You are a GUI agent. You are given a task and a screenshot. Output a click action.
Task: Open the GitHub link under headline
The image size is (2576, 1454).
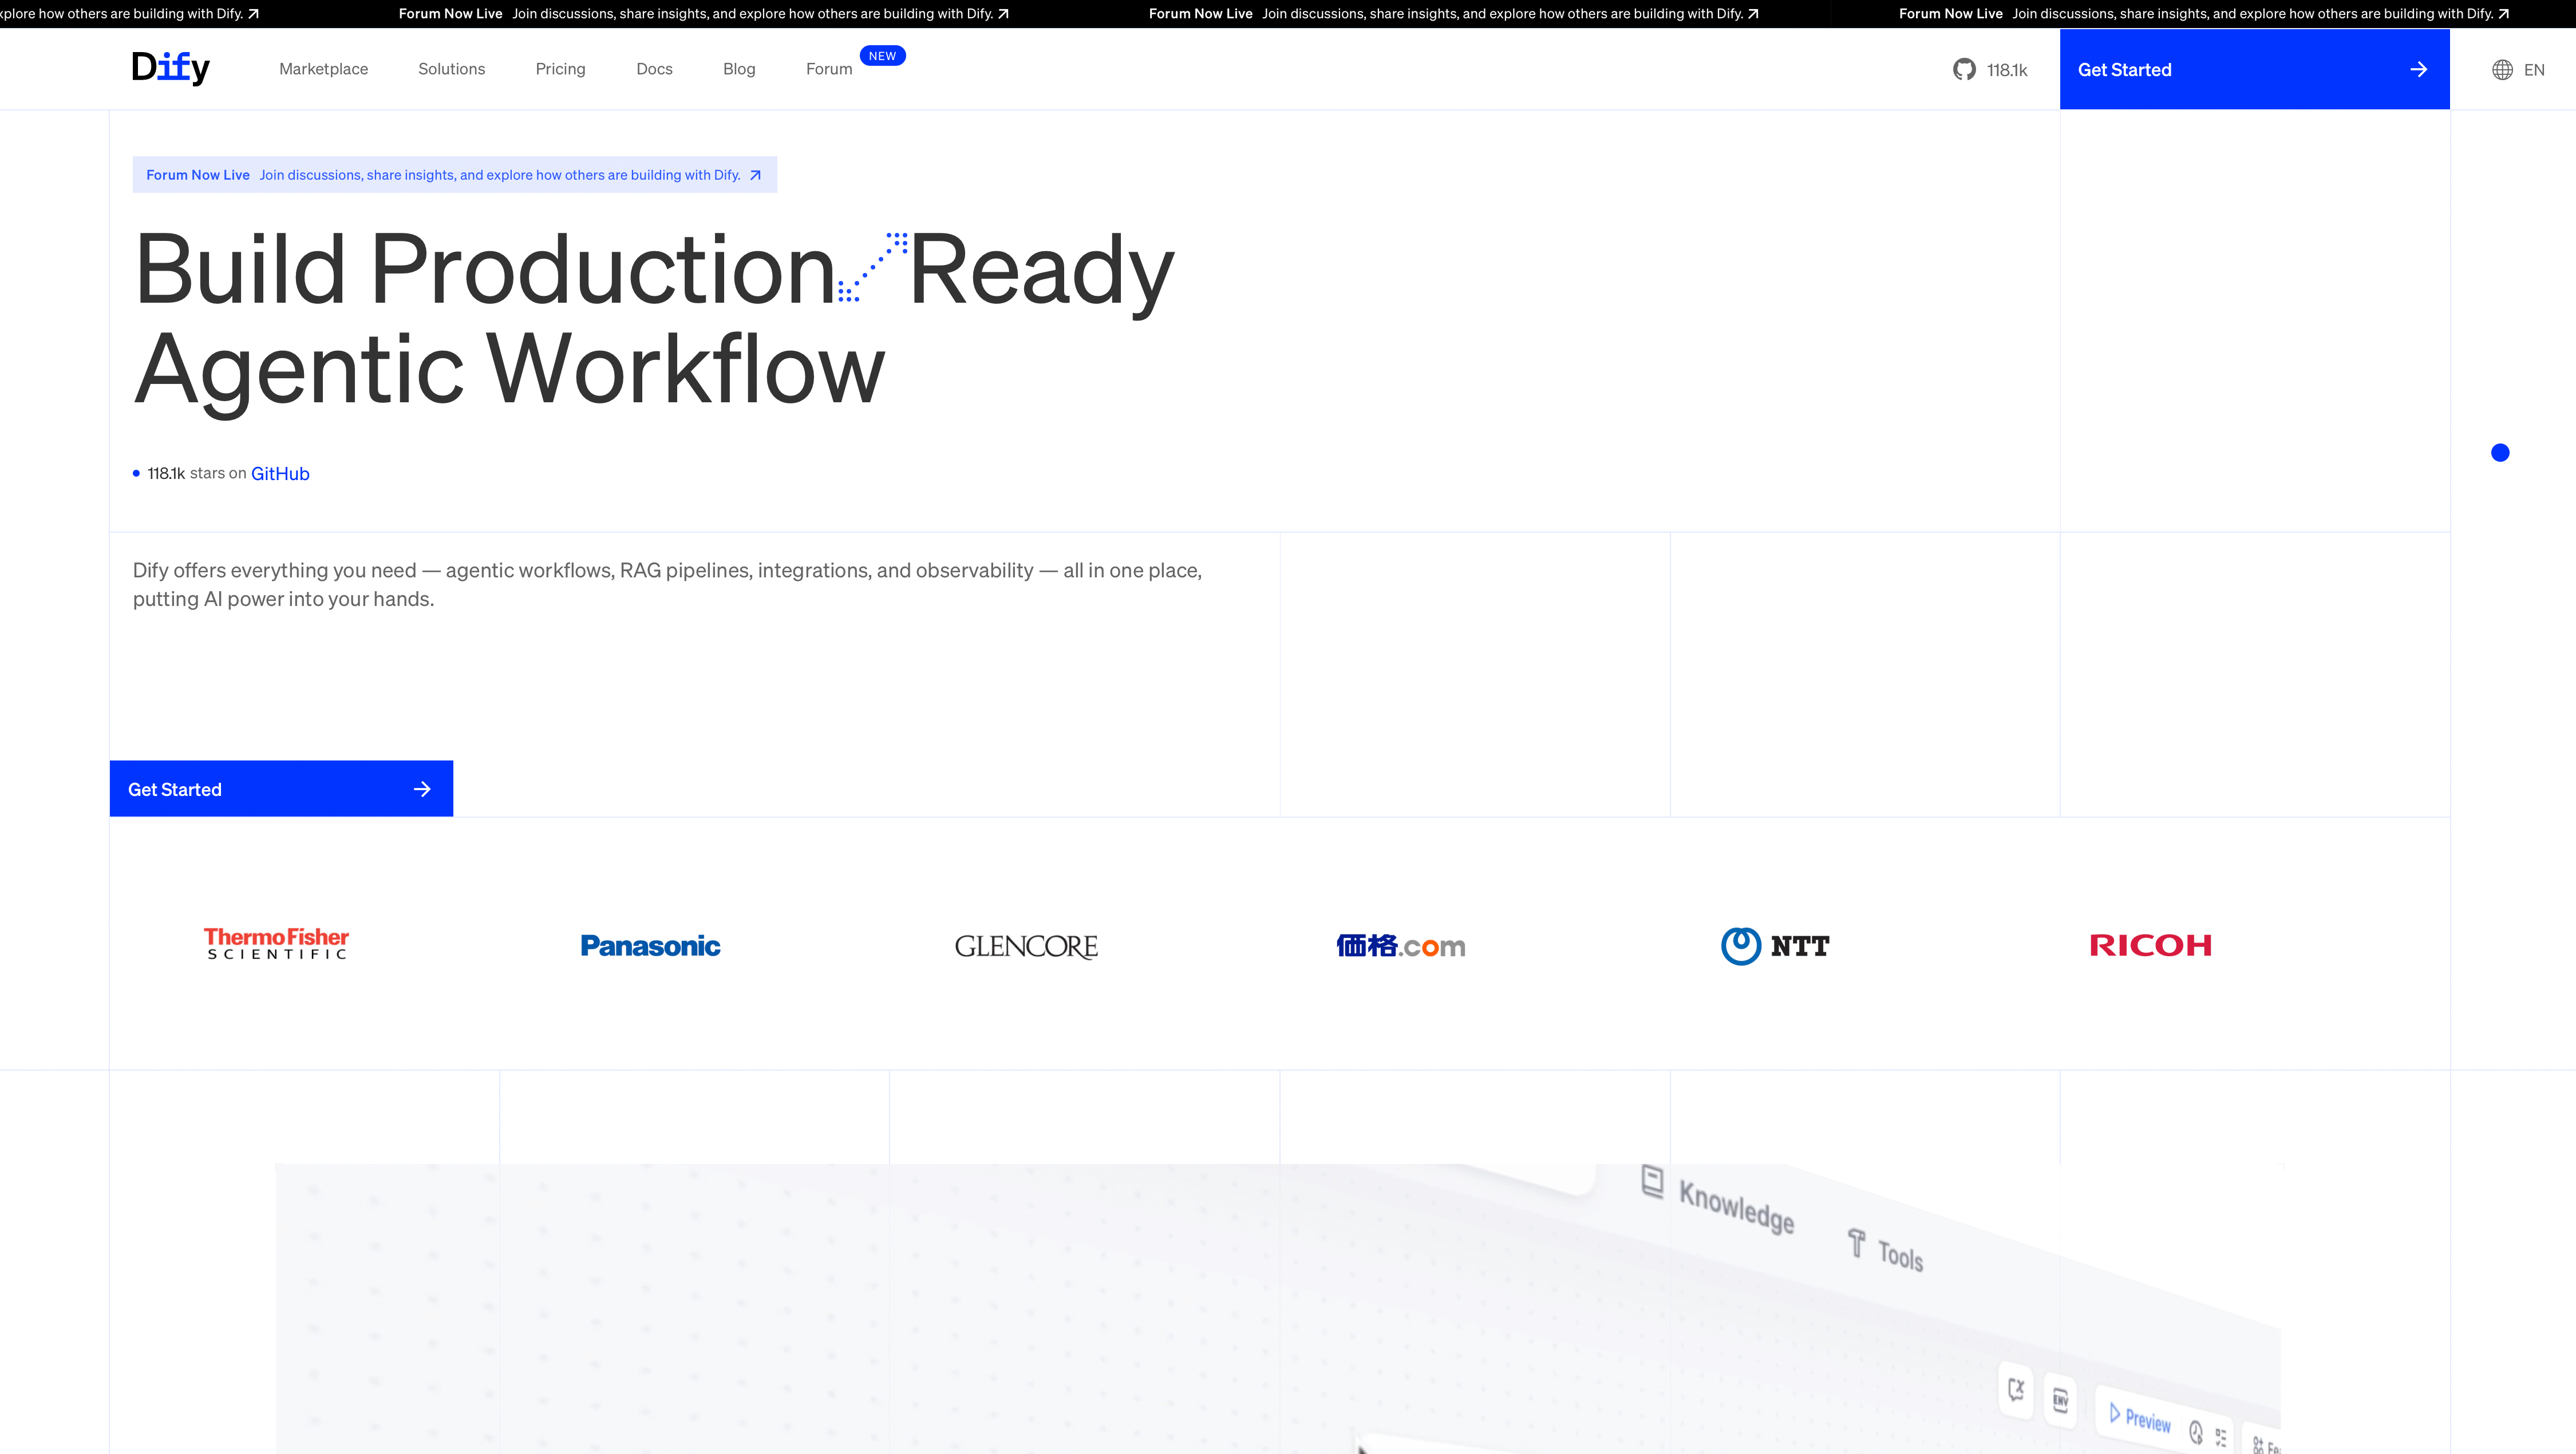pyautogui.click(x=280, y=474)
